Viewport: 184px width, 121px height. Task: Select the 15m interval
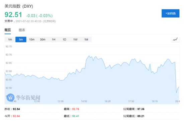click(x=32, y=40)
